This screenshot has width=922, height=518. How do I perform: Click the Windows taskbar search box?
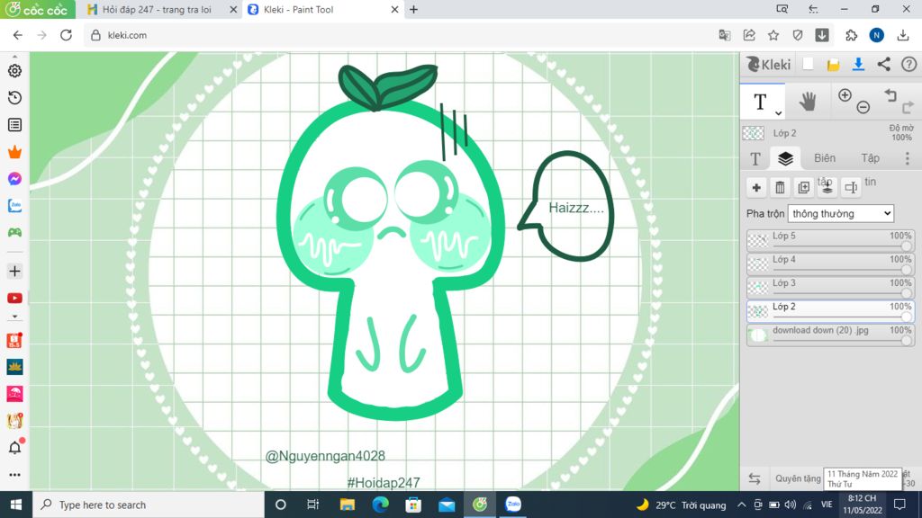click(x=149, y=505)
